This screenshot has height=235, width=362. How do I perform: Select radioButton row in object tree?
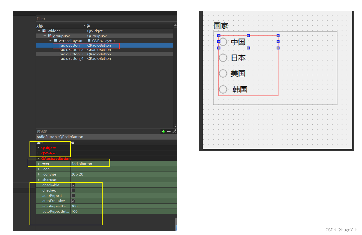pos(105,45)
